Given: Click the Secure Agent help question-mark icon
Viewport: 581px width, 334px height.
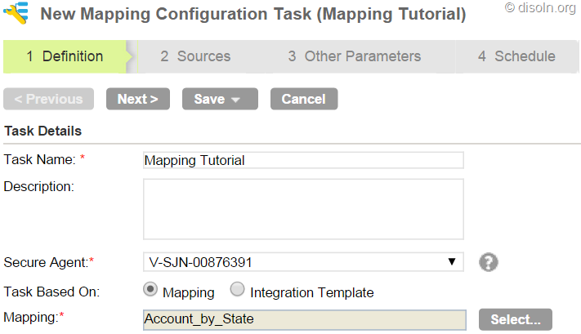Looking at the screenshot, I should tap(489, 262).
